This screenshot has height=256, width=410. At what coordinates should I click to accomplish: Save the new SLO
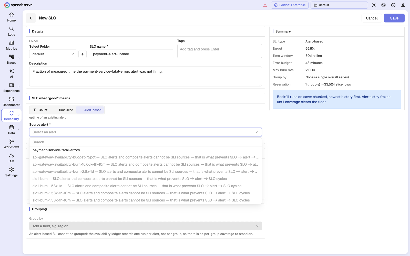pos(394,18)
